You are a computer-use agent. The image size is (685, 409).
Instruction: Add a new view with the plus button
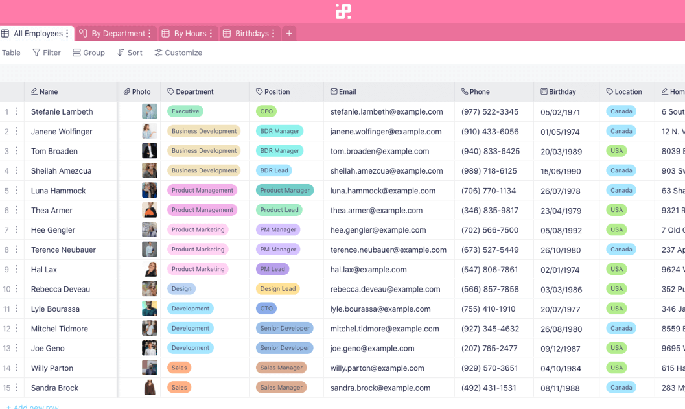pos(289,32)
